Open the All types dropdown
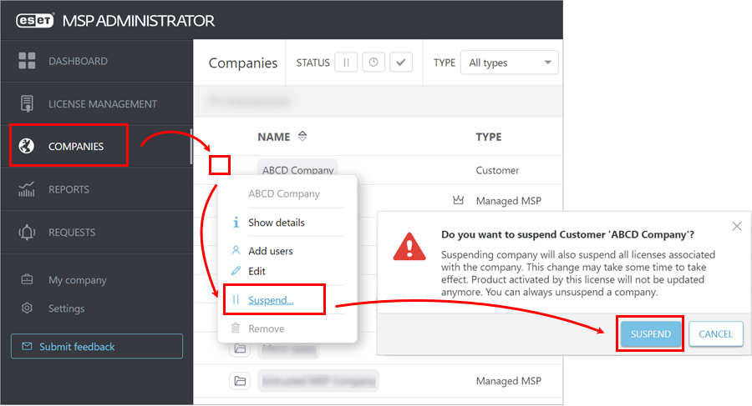The image size is (752, 406). click(510, 63)
